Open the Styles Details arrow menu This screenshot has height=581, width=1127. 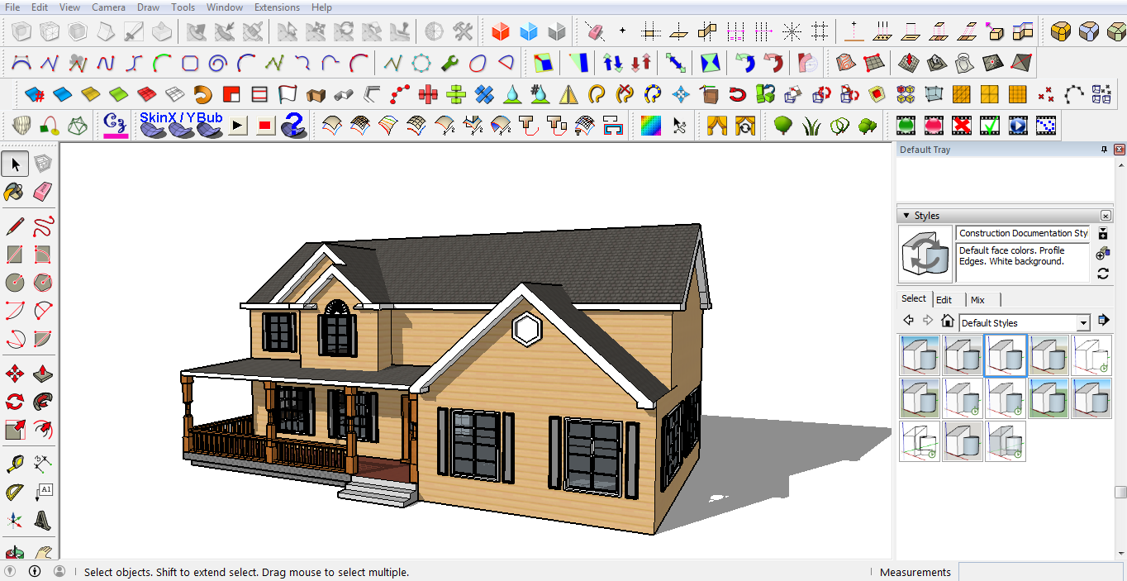pyautogui.click(x=1103, y=321)
